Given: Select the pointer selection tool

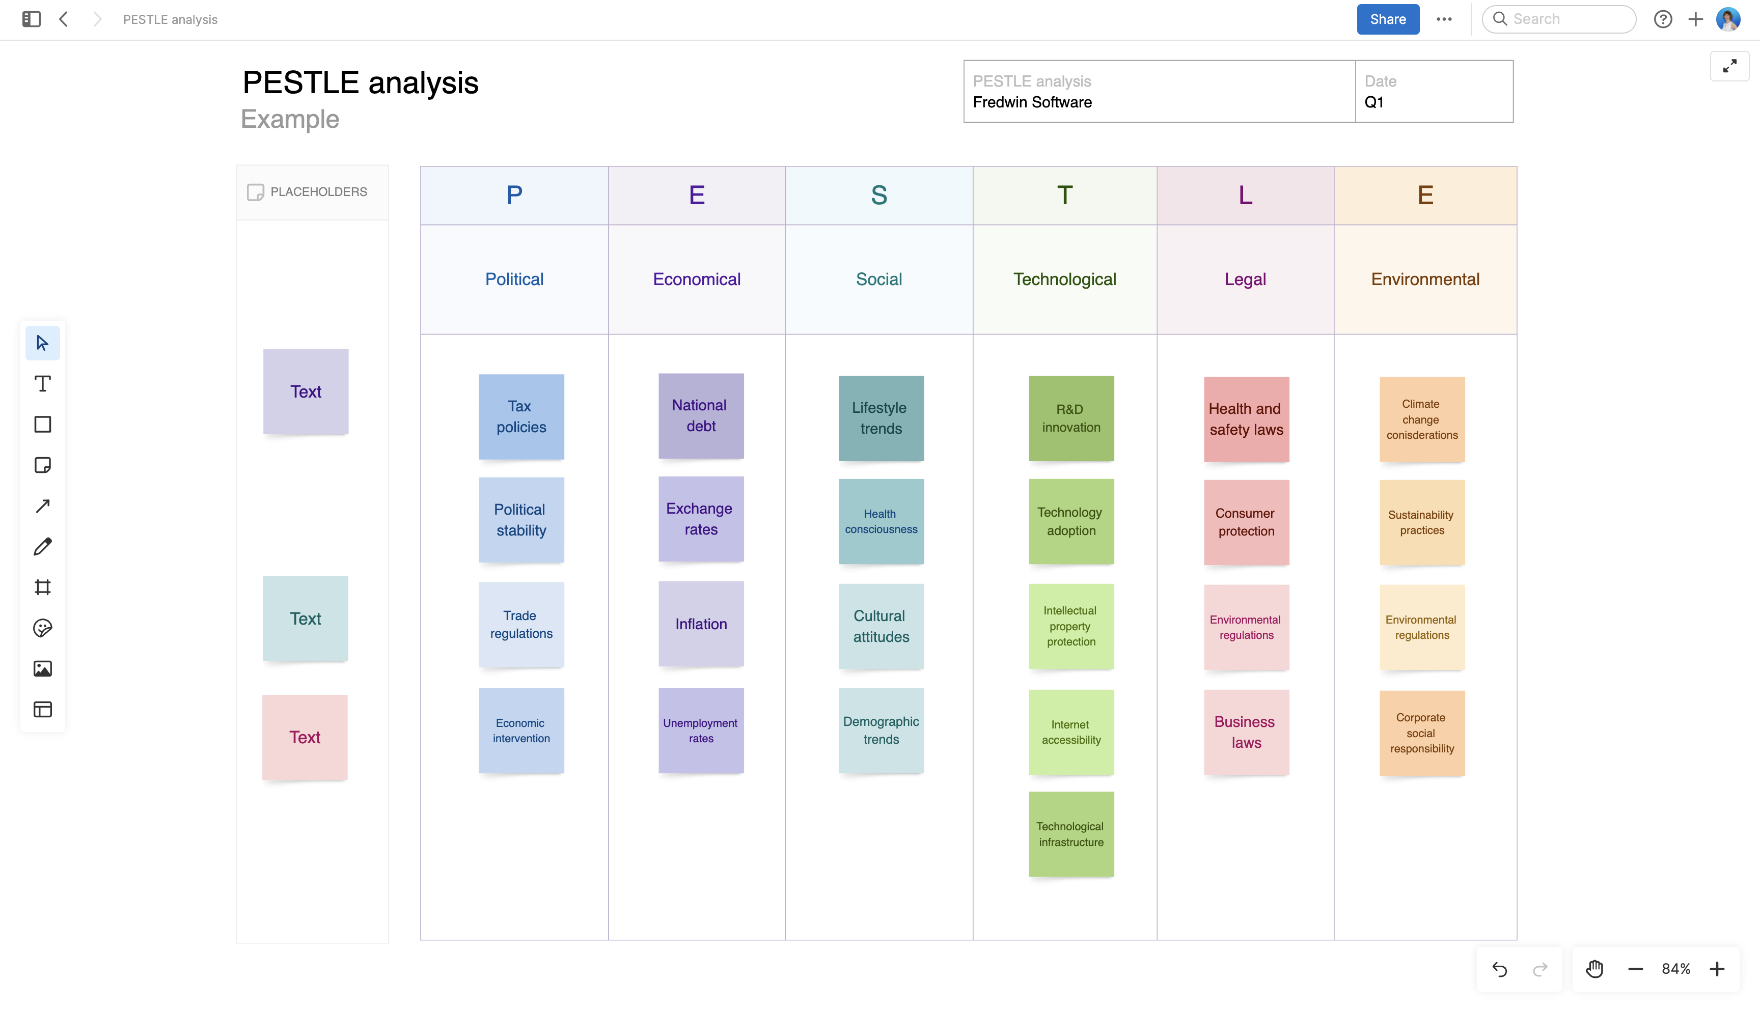Looking at the screenshot, I should click(42, 343).
